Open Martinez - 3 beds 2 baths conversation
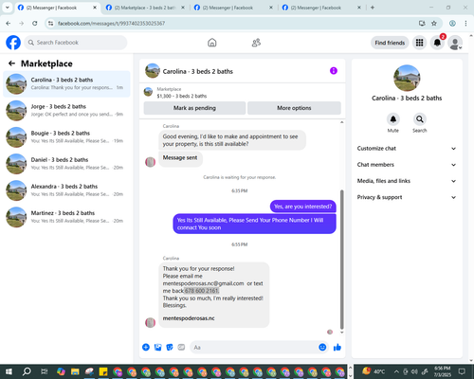This screenshot has width=474, height=379. point(66,217)
